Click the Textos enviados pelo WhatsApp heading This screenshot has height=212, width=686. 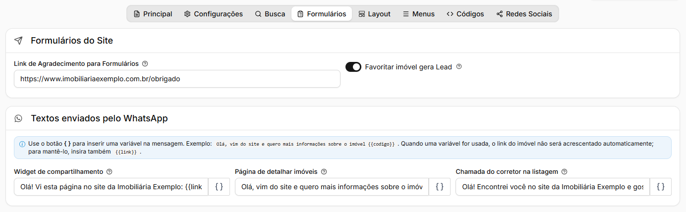click(99, 118)
